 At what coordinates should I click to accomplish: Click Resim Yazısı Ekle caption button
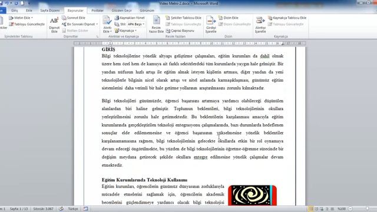[x=156, y=25]
